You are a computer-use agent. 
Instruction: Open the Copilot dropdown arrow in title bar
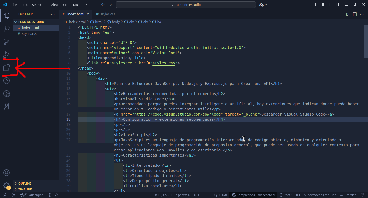pyautogui.click(x=266, y=5)
